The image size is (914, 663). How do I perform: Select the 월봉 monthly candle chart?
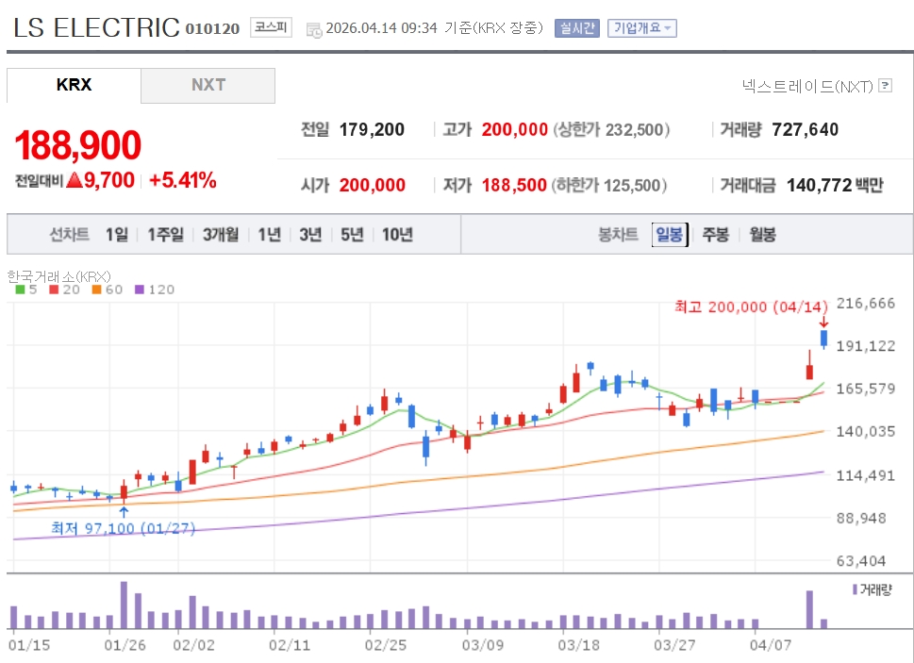point(762,234)
